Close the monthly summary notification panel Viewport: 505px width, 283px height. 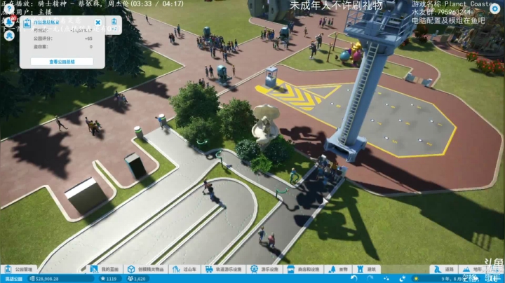click(98, 22)
